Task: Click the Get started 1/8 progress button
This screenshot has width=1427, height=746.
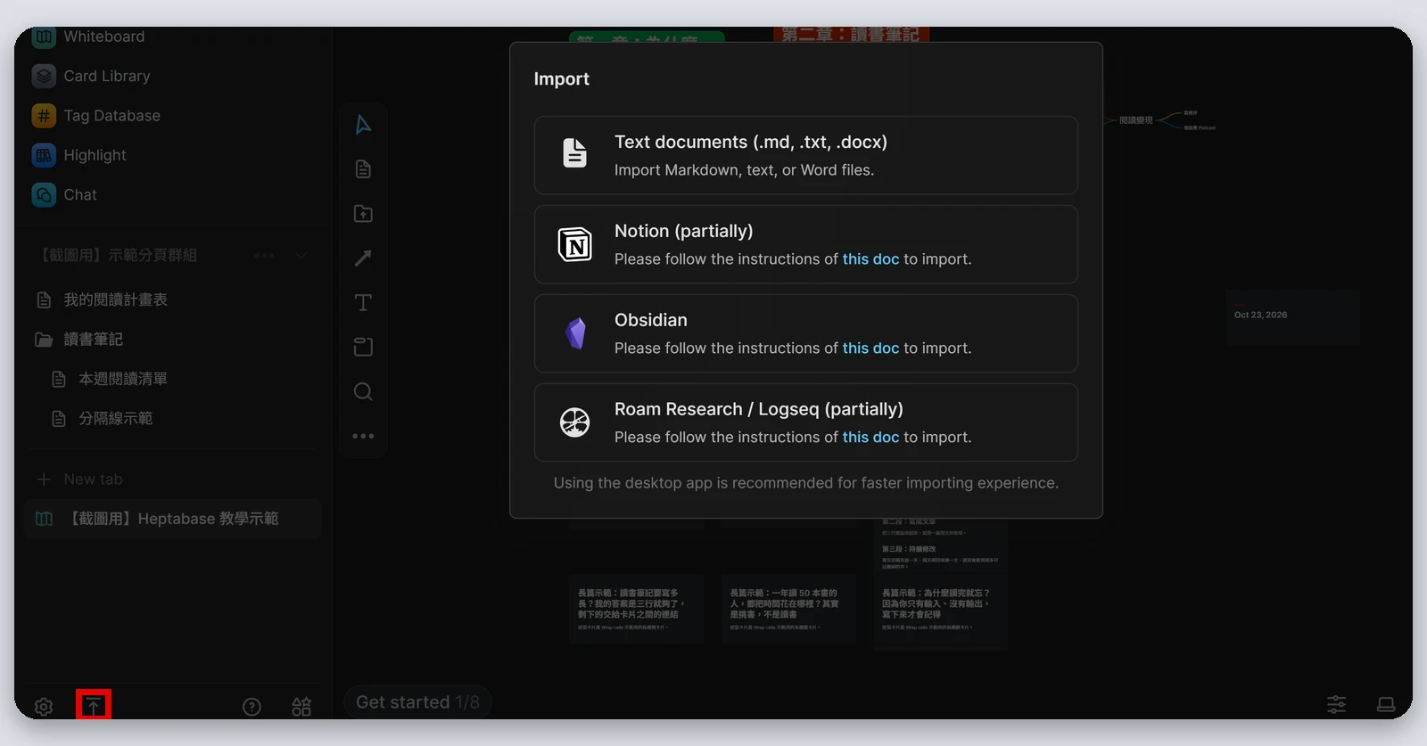Action: tap(417, 702)
